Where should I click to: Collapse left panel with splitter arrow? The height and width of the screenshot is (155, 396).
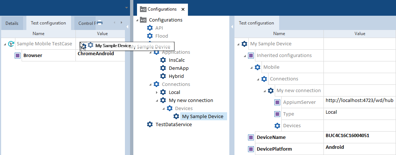(x=127, y=26)
